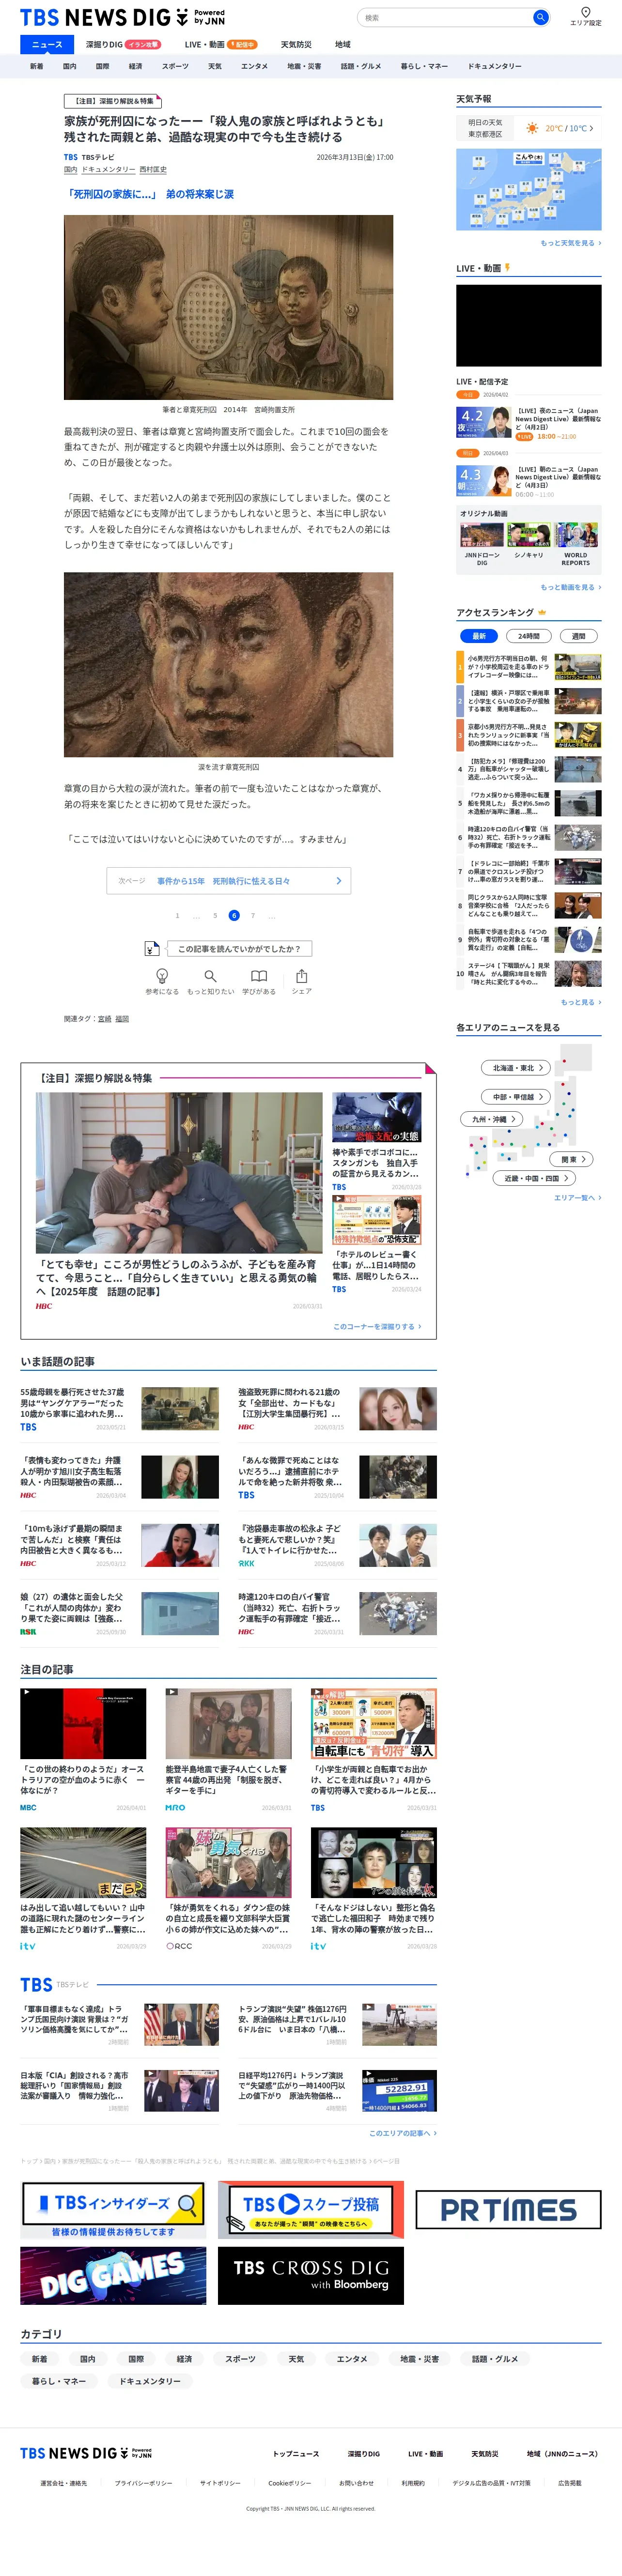Play the LIVE video player
This screenshot has height=2576, width=622.
coord(529,325)
